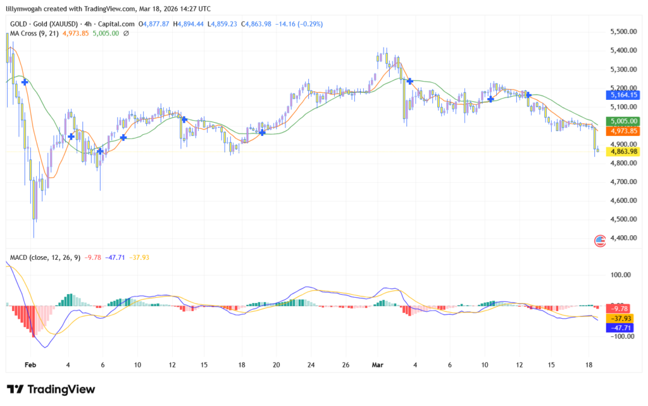Click the 5,500.00 level on price scale

tap(623, 32)
